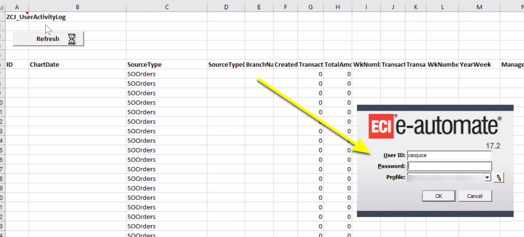Select column C header
The width and height of the screenshot is (524, 237).
coord(167,7)
